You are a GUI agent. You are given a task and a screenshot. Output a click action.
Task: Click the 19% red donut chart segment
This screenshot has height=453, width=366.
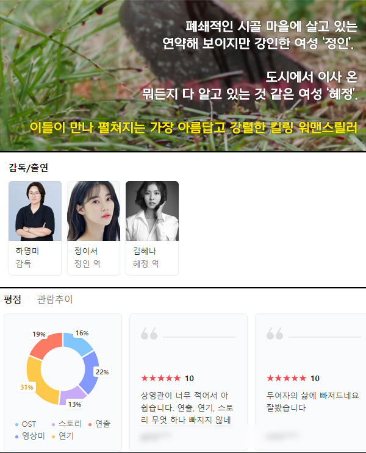point(45,344)
